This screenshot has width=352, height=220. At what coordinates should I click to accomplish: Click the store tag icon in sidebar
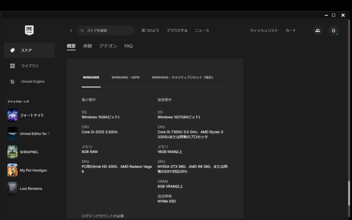click(13, 50)
